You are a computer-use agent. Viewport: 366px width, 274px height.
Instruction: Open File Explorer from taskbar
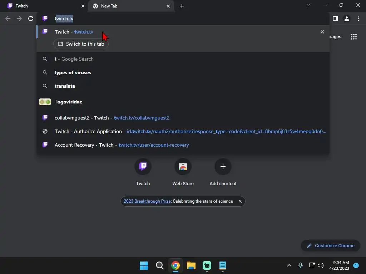click(191, 265)
